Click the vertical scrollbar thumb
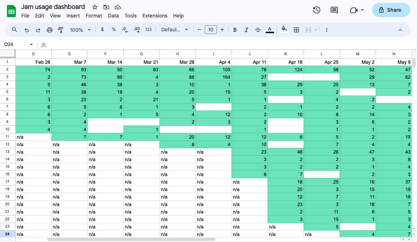This screenshot has height=242, width=417. [414, 63]
